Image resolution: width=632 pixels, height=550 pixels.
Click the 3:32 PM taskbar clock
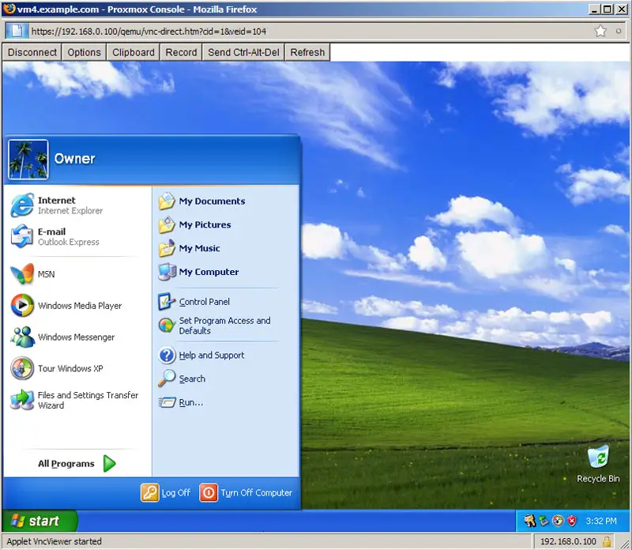[601, 521]
